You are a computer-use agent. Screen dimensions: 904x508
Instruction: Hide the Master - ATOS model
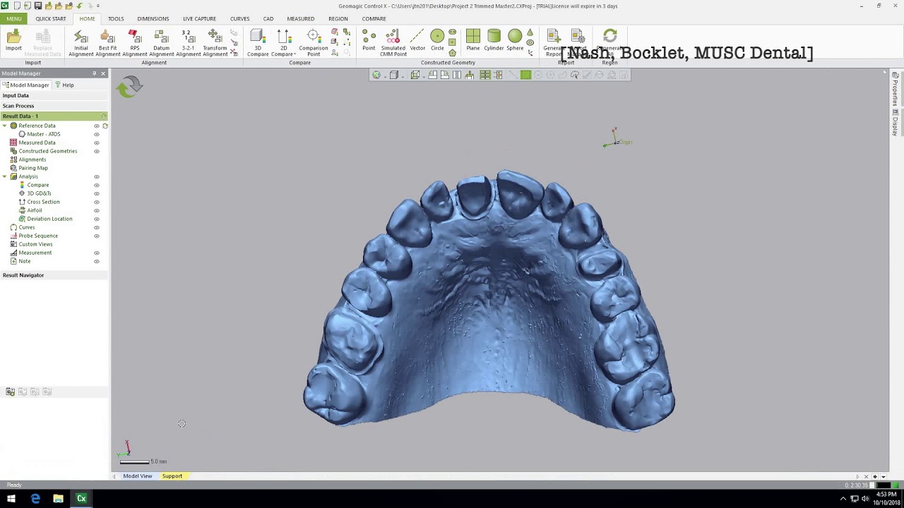pos(97,134)
